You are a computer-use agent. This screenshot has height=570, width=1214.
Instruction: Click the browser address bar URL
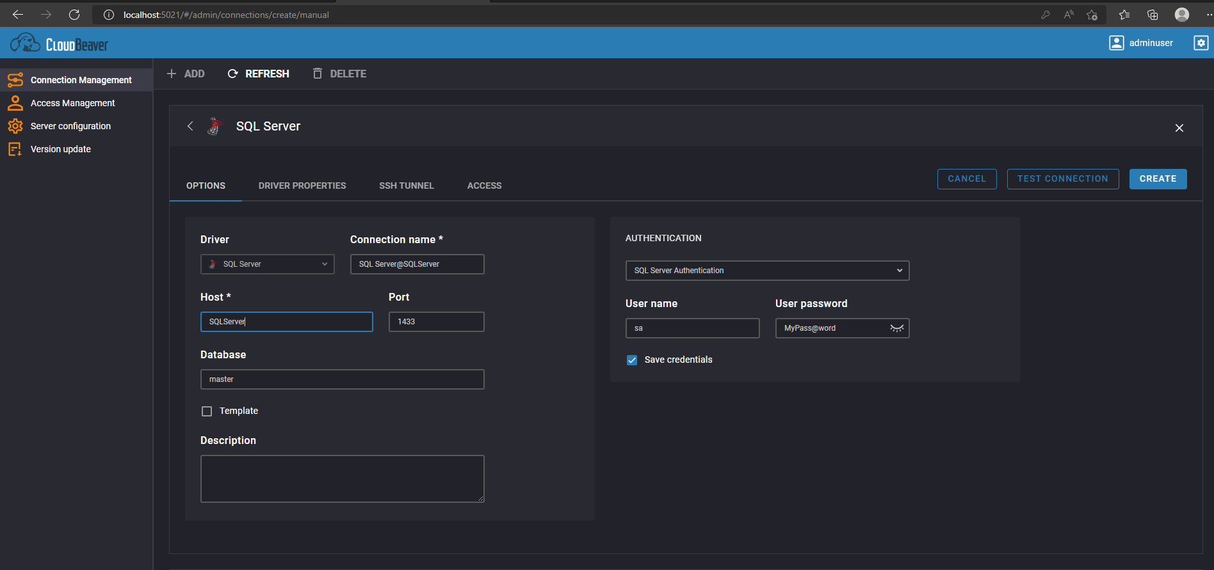tap(226, 15)
